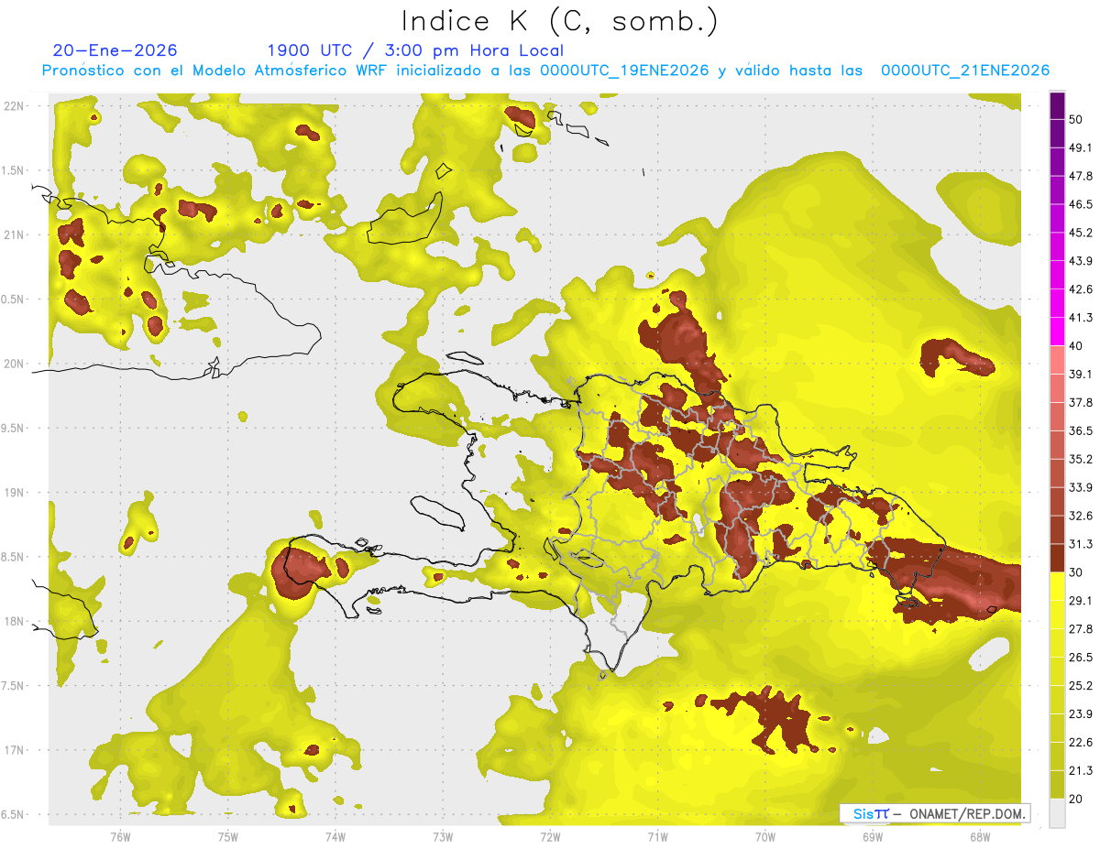
Task: Click the colorbar value label '39.1'
Action: pyautogui.click(x=1081, y=375)
